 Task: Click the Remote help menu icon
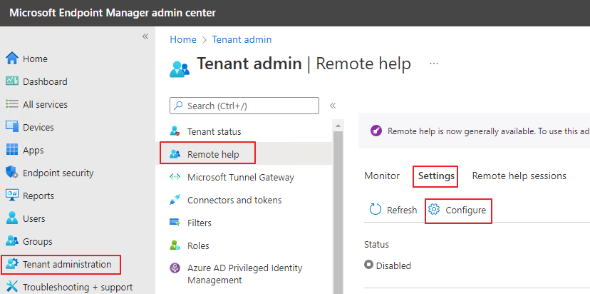(175, 154)
